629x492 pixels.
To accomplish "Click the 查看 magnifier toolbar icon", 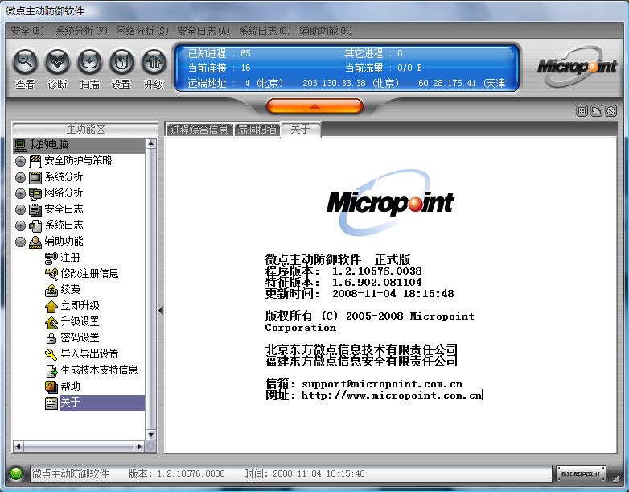I will click(x=25, y=61).
